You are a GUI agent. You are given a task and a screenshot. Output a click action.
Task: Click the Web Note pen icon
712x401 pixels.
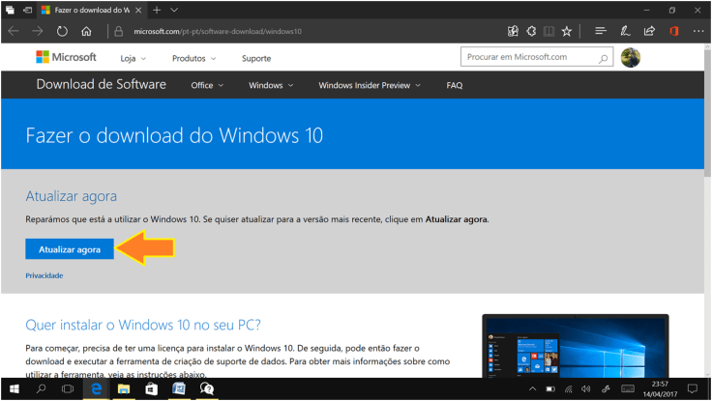626,31
